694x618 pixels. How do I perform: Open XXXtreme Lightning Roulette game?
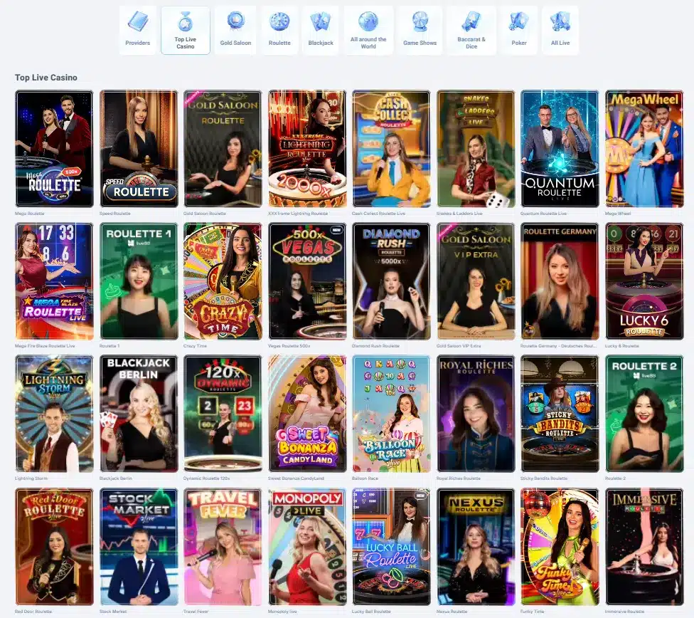click(x=307, y=149)
